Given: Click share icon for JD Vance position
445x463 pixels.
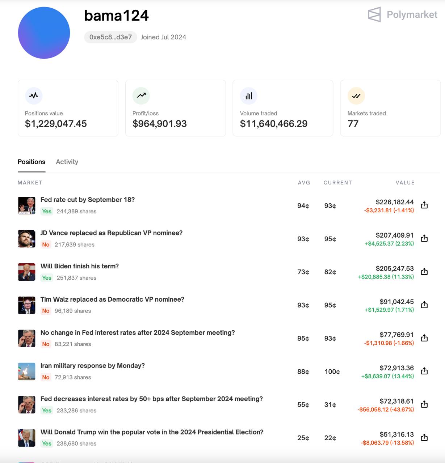Looking at the screenshot, I should [424, 238].
